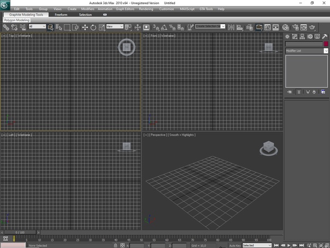Toggle Angle Snap
Screen dimensions: 330x248
[164, 27]
